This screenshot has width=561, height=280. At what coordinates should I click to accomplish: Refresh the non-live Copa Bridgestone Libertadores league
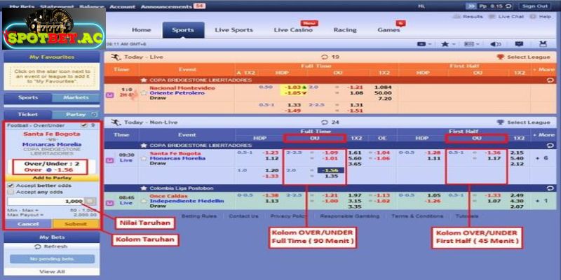(x=550, y=146)
